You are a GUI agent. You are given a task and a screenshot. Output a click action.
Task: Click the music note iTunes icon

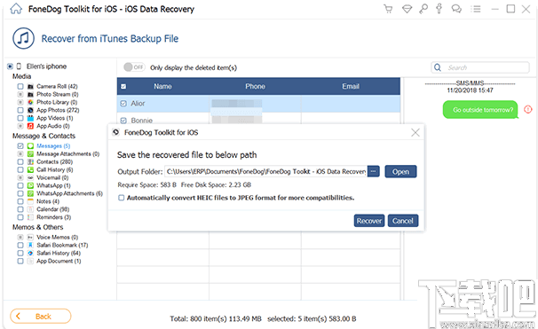(23, 38)
